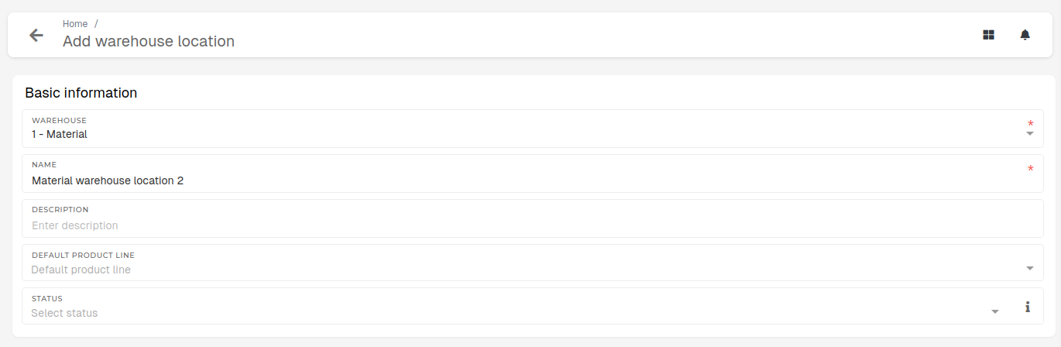Viewport: 1061px width, 347px height.
Task: Click the 'Add warehouse location' page title
Action: tap(149, 41)
